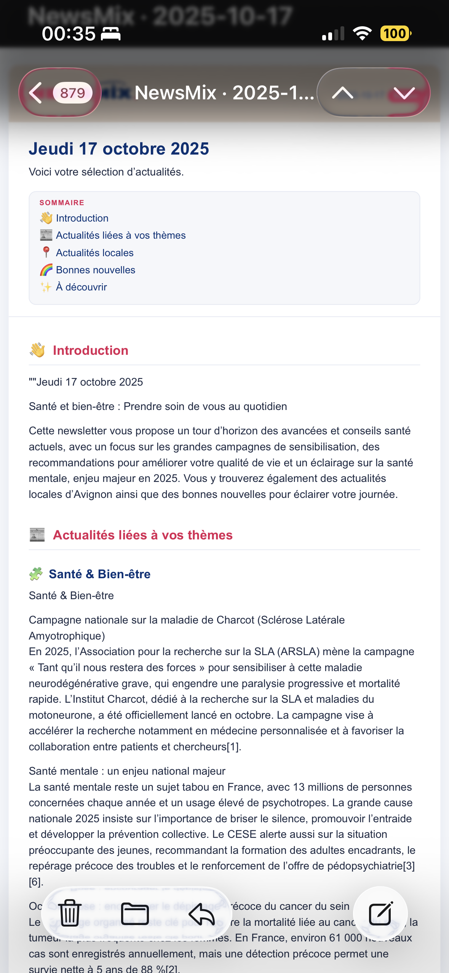449x973 pixels.
Task: Tap the back chevron to return to inbox
Action: coord(36,93)
